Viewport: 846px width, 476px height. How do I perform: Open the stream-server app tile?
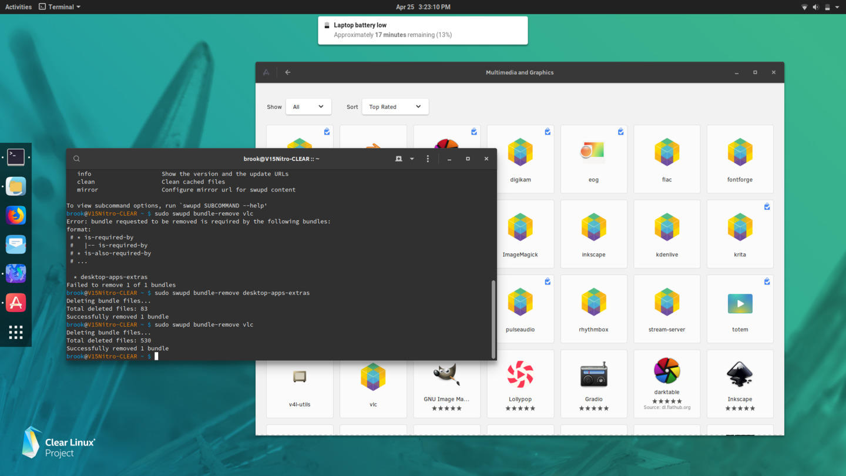pos(667,309)
